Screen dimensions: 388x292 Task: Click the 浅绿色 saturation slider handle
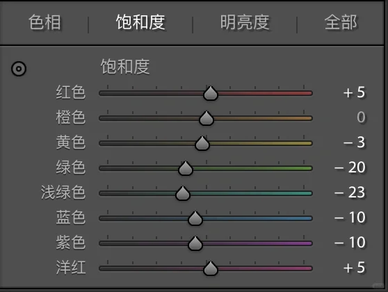pos(183,193)
